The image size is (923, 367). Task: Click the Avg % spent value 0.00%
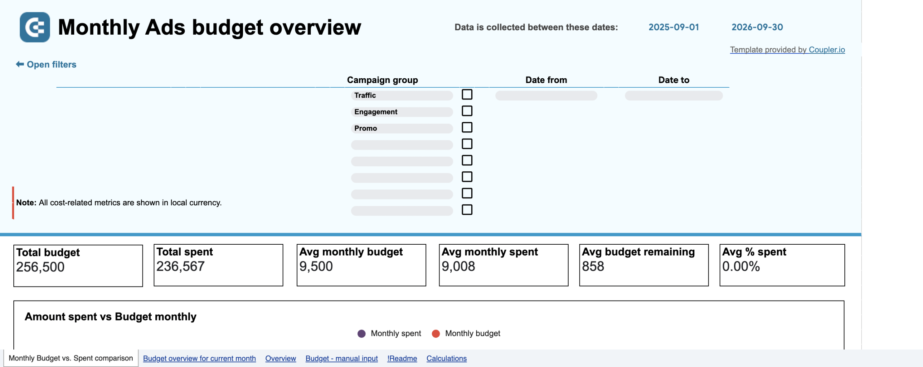(741, 266)
